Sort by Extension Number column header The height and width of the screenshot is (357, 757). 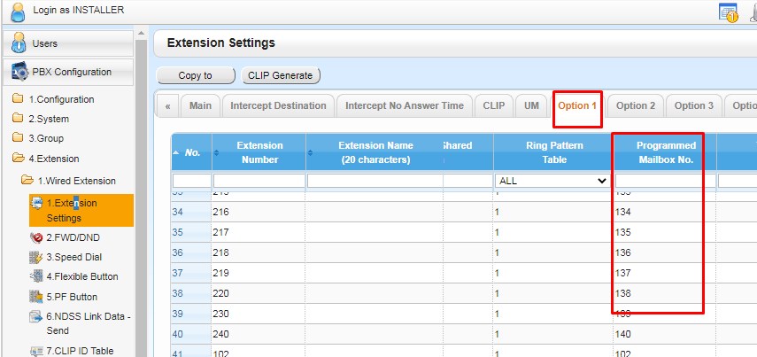coord(259,152)
